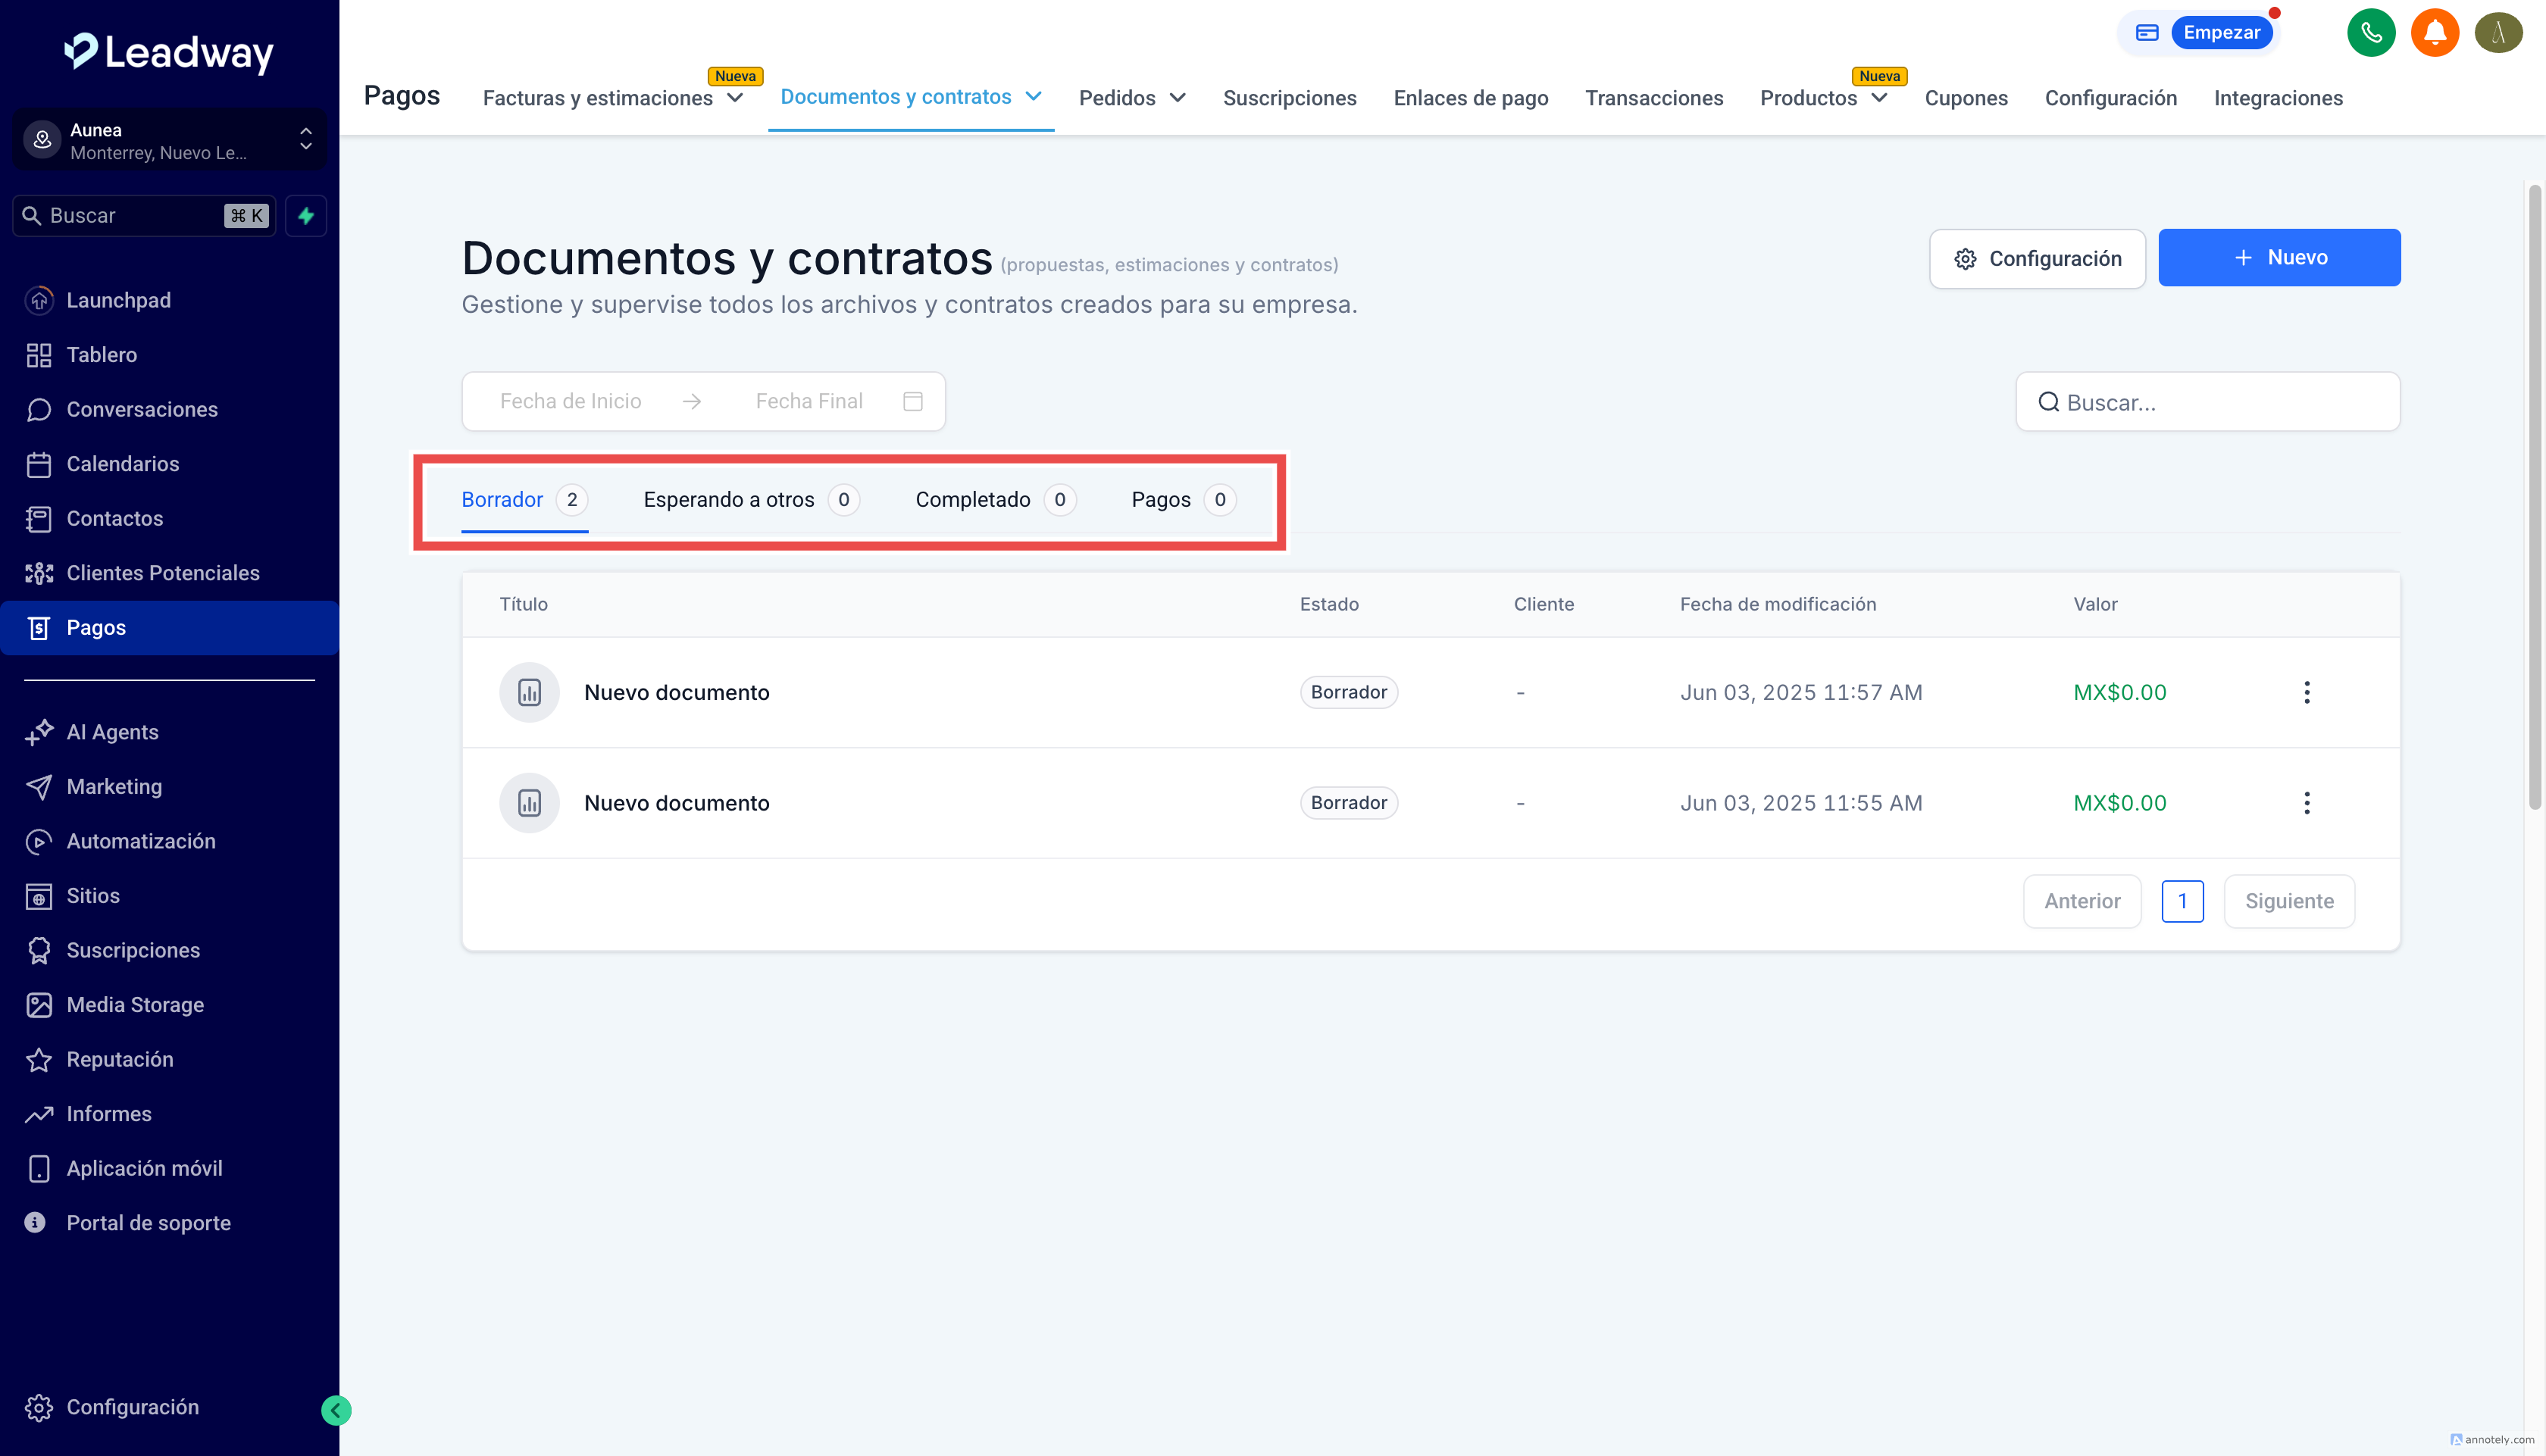Open AI Agents in the sidebar
Viewport: 2546px width, 1456px height.
(112, 732)
